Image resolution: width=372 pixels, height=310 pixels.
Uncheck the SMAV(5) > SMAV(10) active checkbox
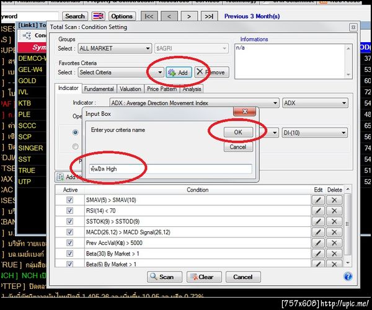[x=69, y=200]
